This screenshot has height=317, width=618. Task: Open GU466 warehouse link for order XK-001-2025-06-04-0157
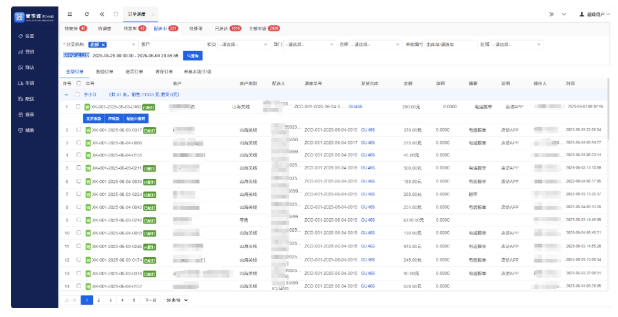pos(368,286)
